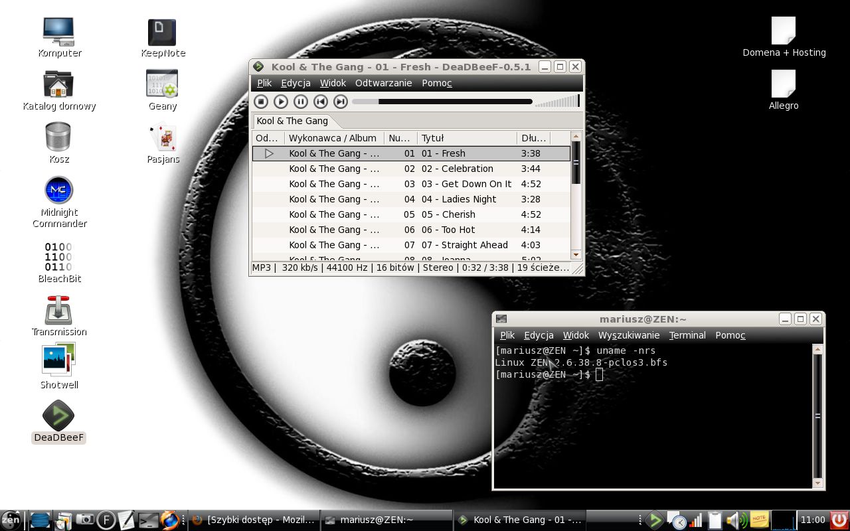Click the terminal scrollbar down arrow
850x531 pixels.
(x=818, y=483)
